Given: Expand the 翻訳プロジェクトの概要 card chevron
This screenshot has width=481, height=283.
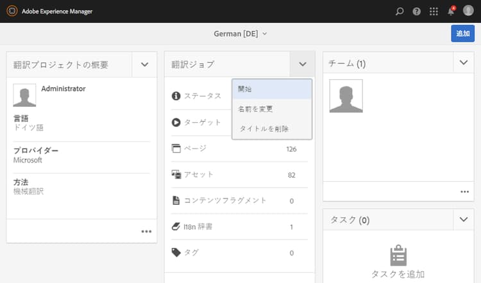Looking at the screenshot, I should pos(144,65).
